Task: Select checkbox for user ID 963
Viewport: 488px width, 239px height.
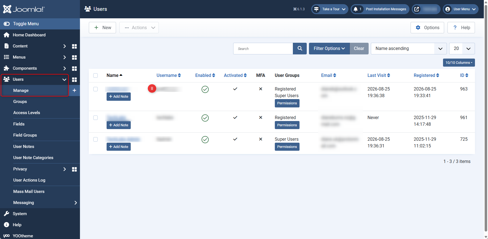Action: coord(95,89)
